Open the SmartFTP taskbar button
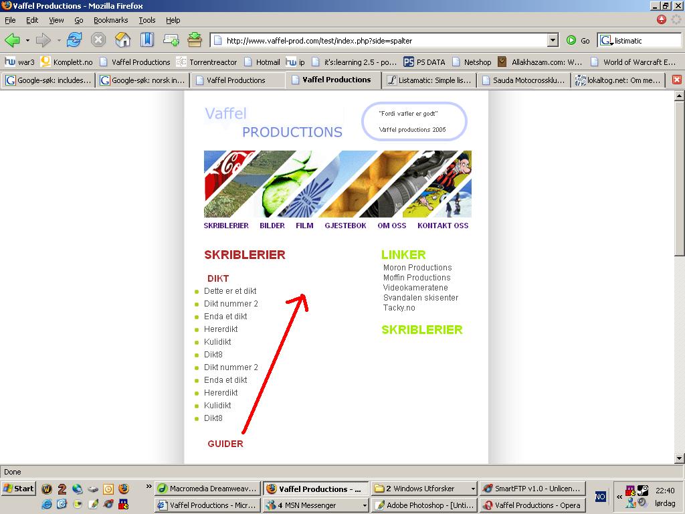This screenshot has width=685, height=514. pos(532,489)
